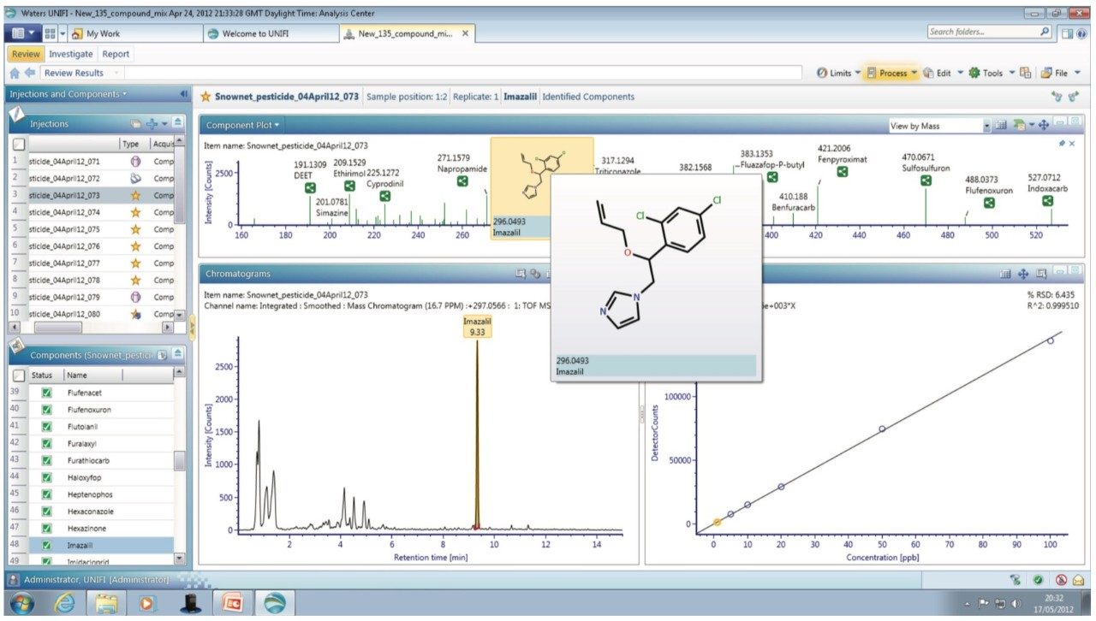Switch to the Investigate tab

point(71,53)
